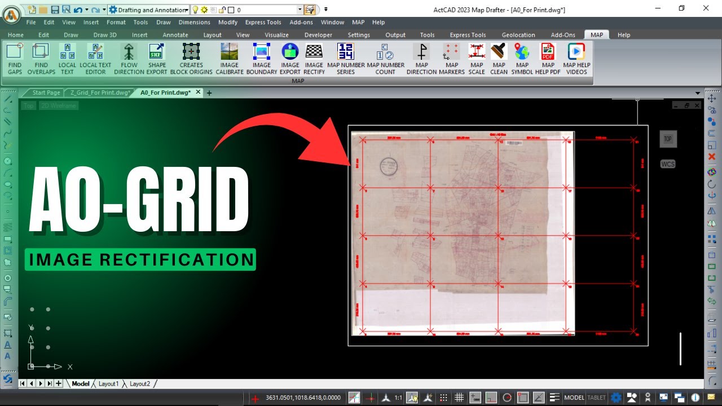Click the Layer manager icon beside layer box

click(310, 10)
